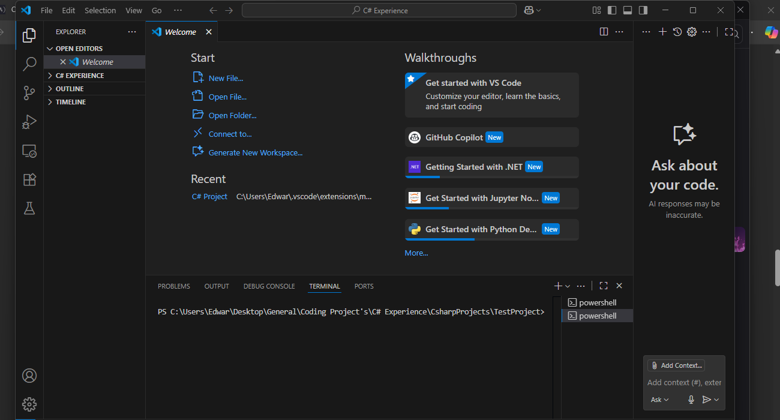Open the Testing flask icon
780x420 pixels.
point(29,208)
